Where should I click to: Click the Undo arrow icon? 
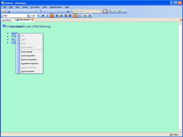click(x=41, y=11)
